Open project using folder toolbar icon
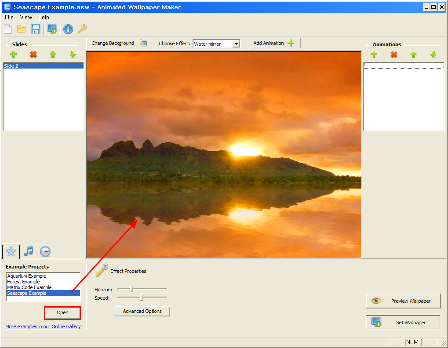 pos(22,29)
